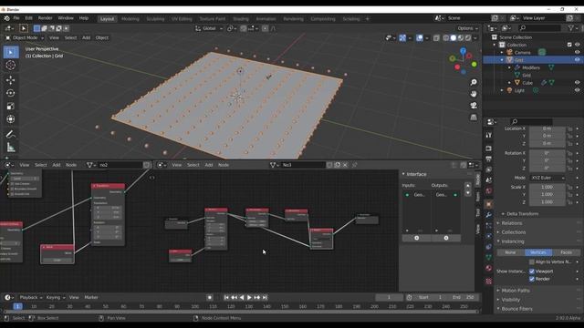Screen dimensions: 584x328
Task: Select the Annotate tool
Action: (11, 134)
